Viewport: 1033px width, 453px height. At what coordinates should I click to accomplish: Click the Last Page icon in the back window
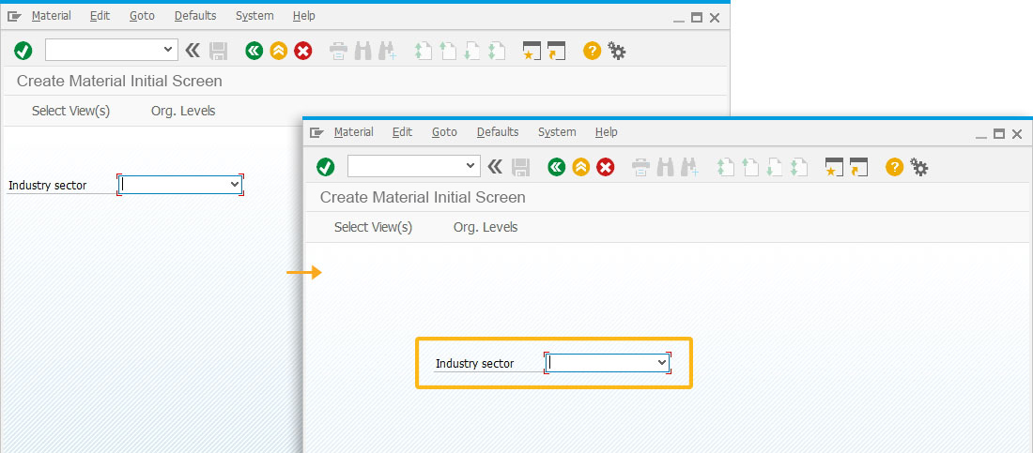(x=497, y=51)
